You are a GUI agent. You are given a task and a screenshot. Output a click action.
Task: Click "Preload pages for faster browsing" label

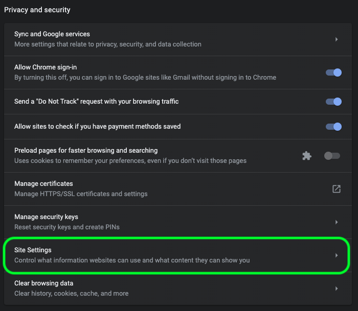click(x=86, y=151)
